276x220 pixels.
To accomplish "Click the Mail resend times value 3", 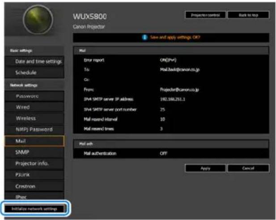I will point(161,129).
